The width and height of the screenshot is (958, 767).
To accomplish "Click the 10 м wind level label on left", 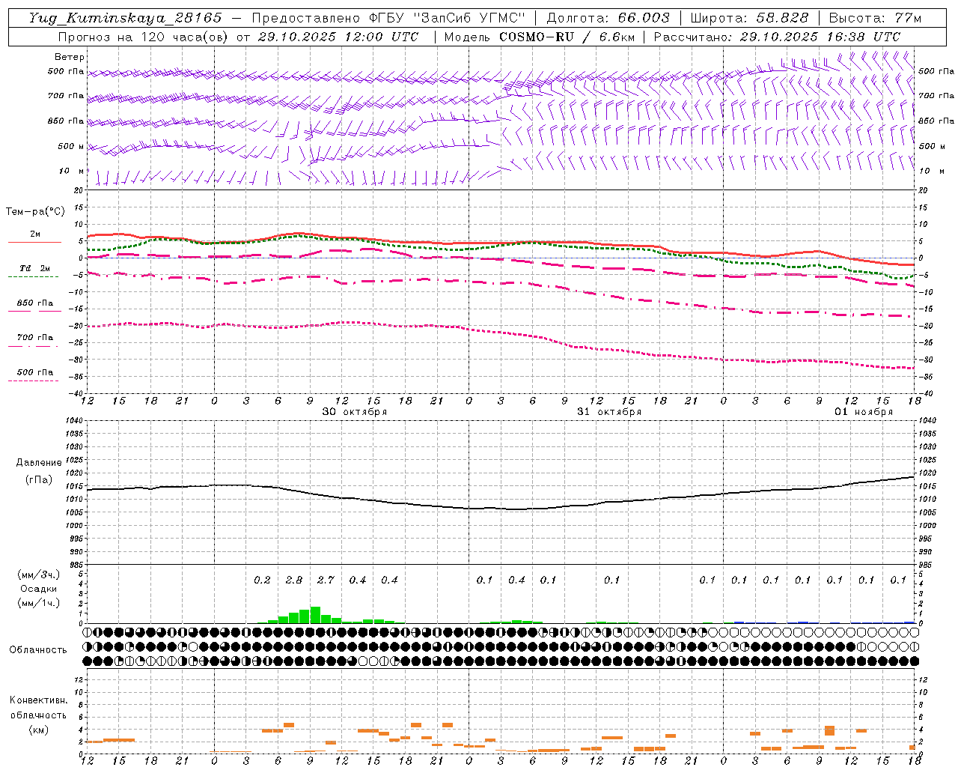I will (72, 171).
